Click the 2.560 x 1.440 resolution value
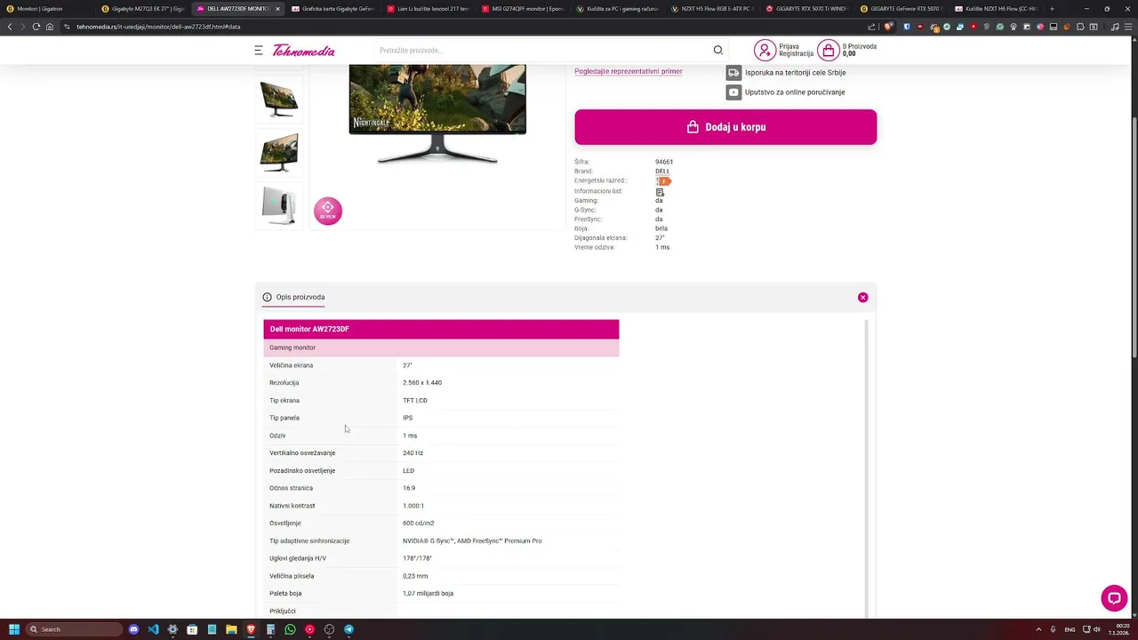The width and height of the screenshot is (1138, 640). [422, 383]
